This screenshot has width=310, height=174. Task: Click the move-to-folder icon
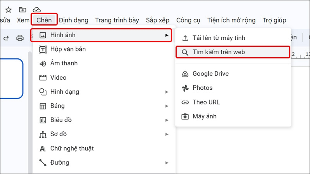coord(22,9)
